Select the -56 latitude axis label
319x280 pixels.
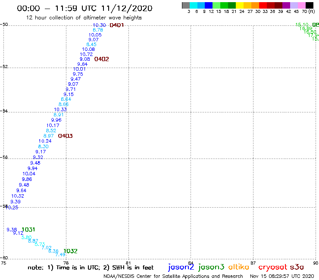tap(4, 157)
